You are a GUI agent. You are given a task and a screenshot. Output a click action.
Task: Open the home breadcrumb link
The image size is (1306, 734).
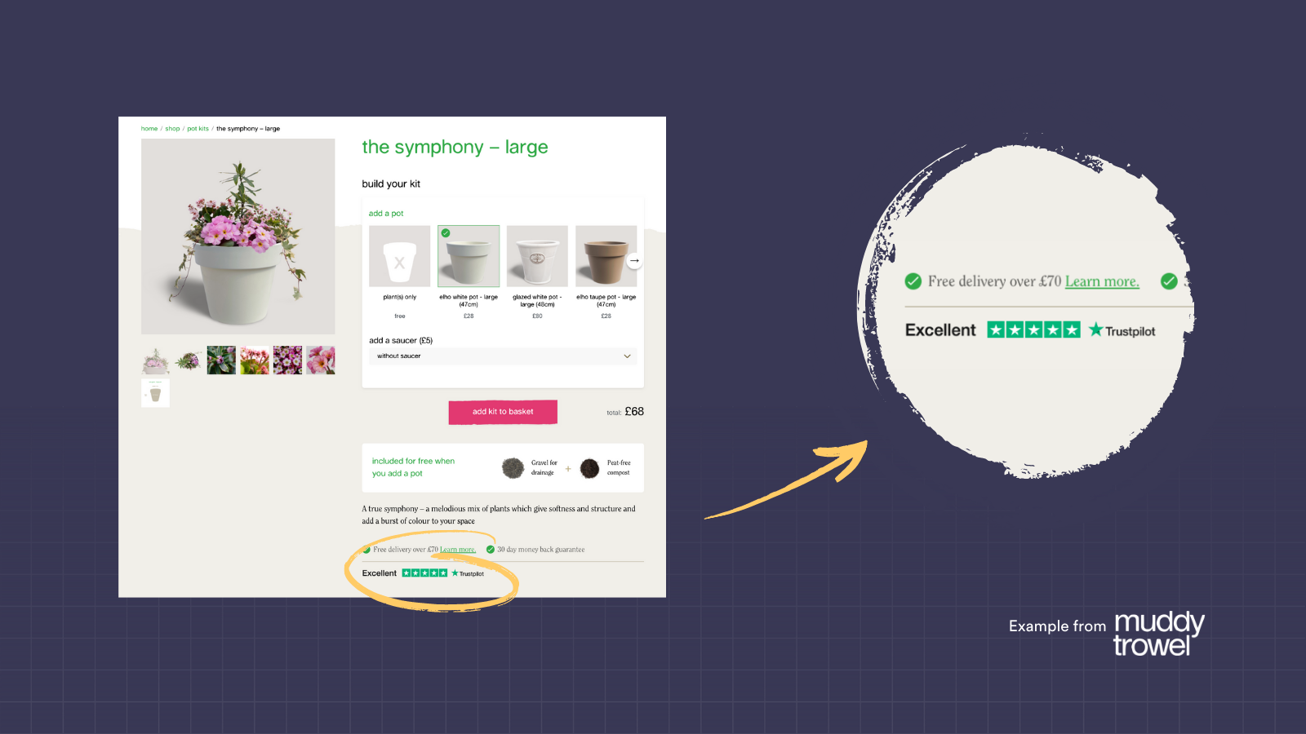pyautogui.click(x=149, y=129)
